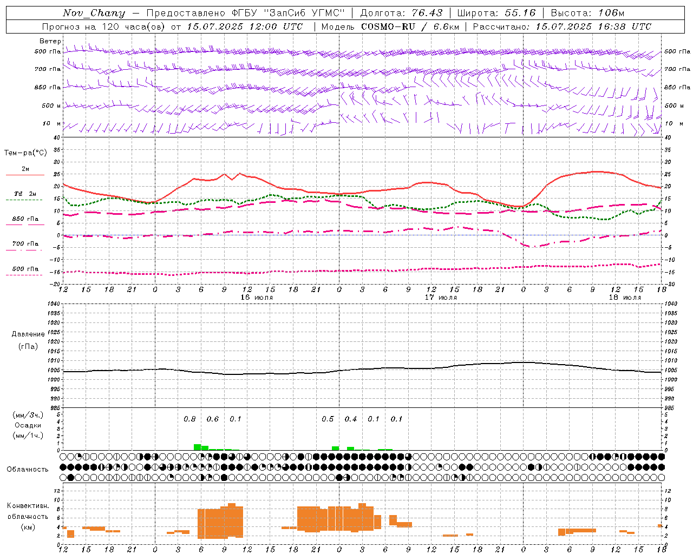Click the 700 гПа entry in temperature legend
The image size is (693, 554).
[x=25, y=243]
